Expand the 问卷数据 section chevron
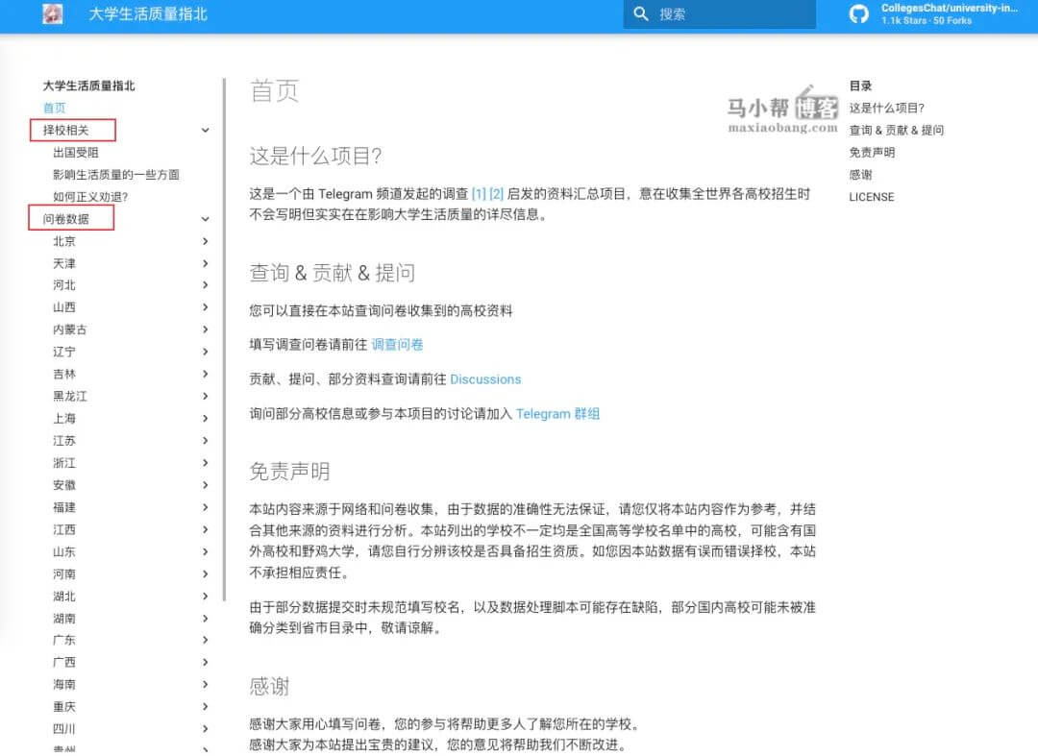 205,218
